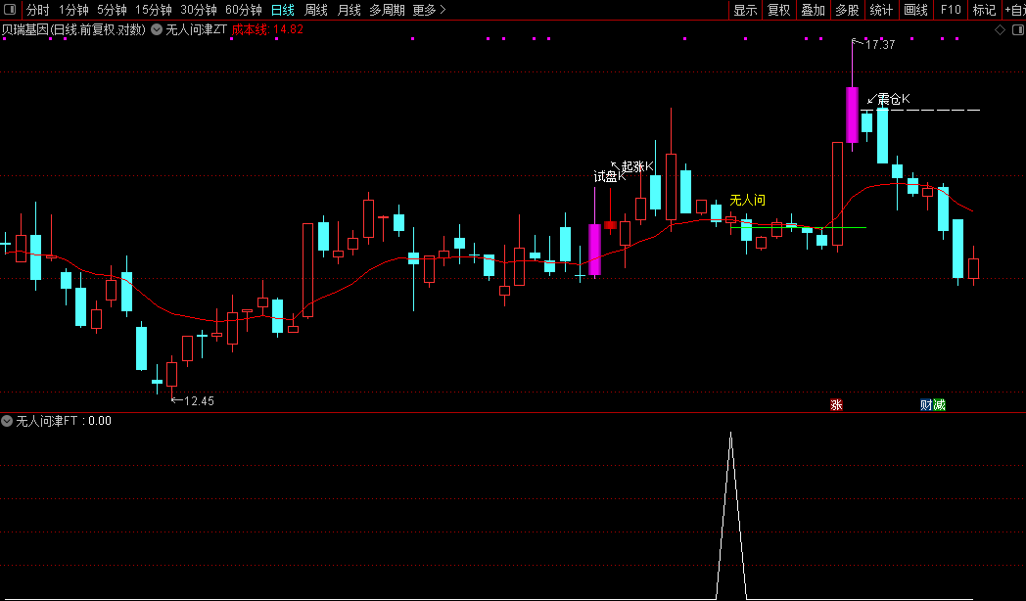The width and height of the screenshot is (1026, 601).
Task: Click the 标记 mark button
Action: [984, 10]
